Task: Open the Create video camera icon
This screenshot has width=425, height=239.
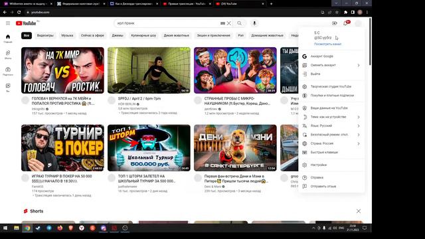Action: pos(335,23)
